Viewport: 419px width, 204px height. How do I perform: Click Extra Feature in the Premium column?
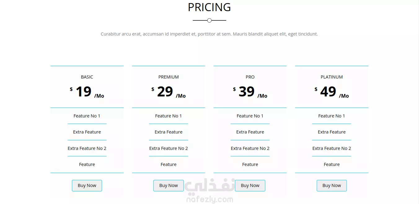[168, 132]
